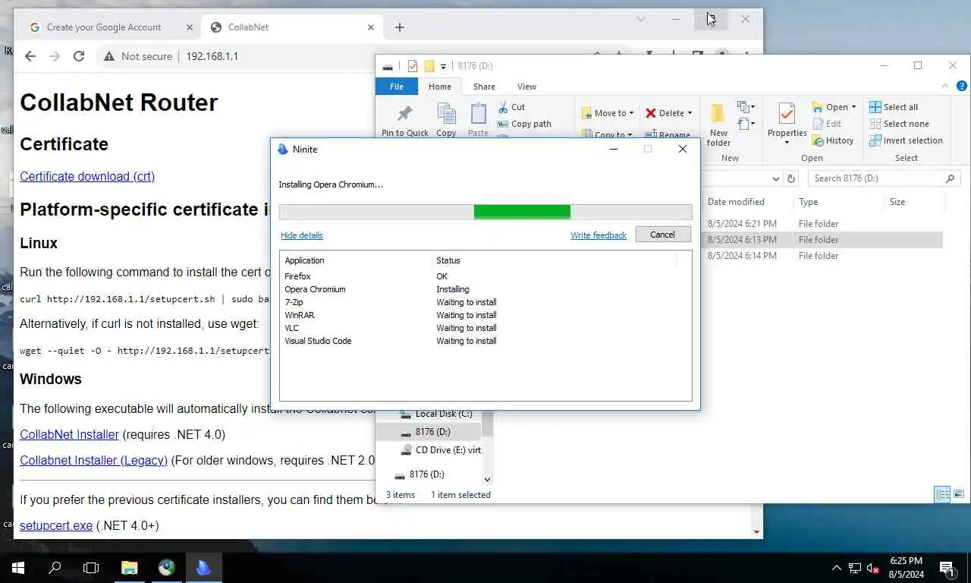The width and height of the screenshot is (971, 583).
Task: Click the muted volume tray icon
Action: 872,568
